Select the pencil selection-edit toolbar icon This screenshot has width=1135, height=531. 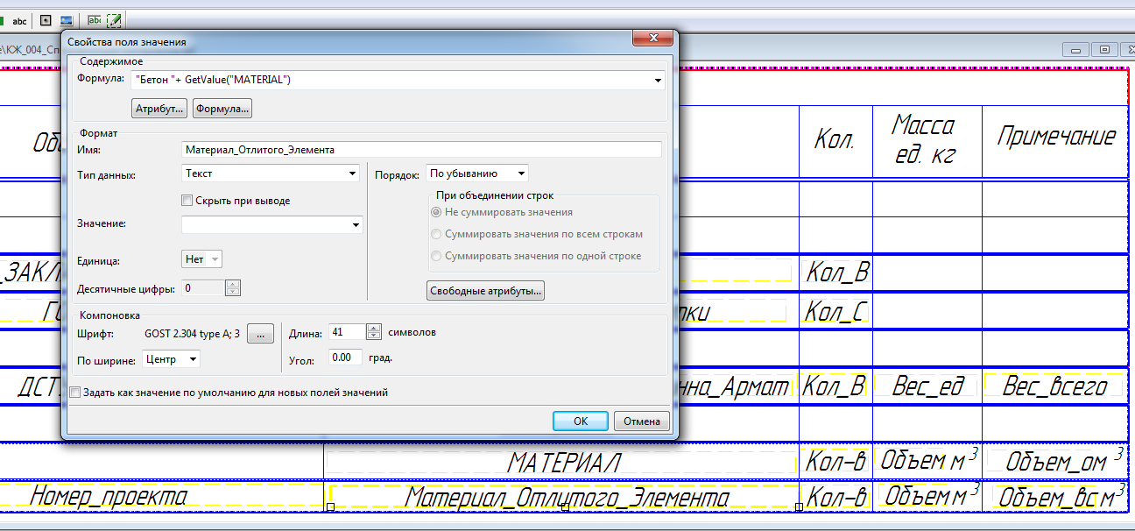(114, 20)
